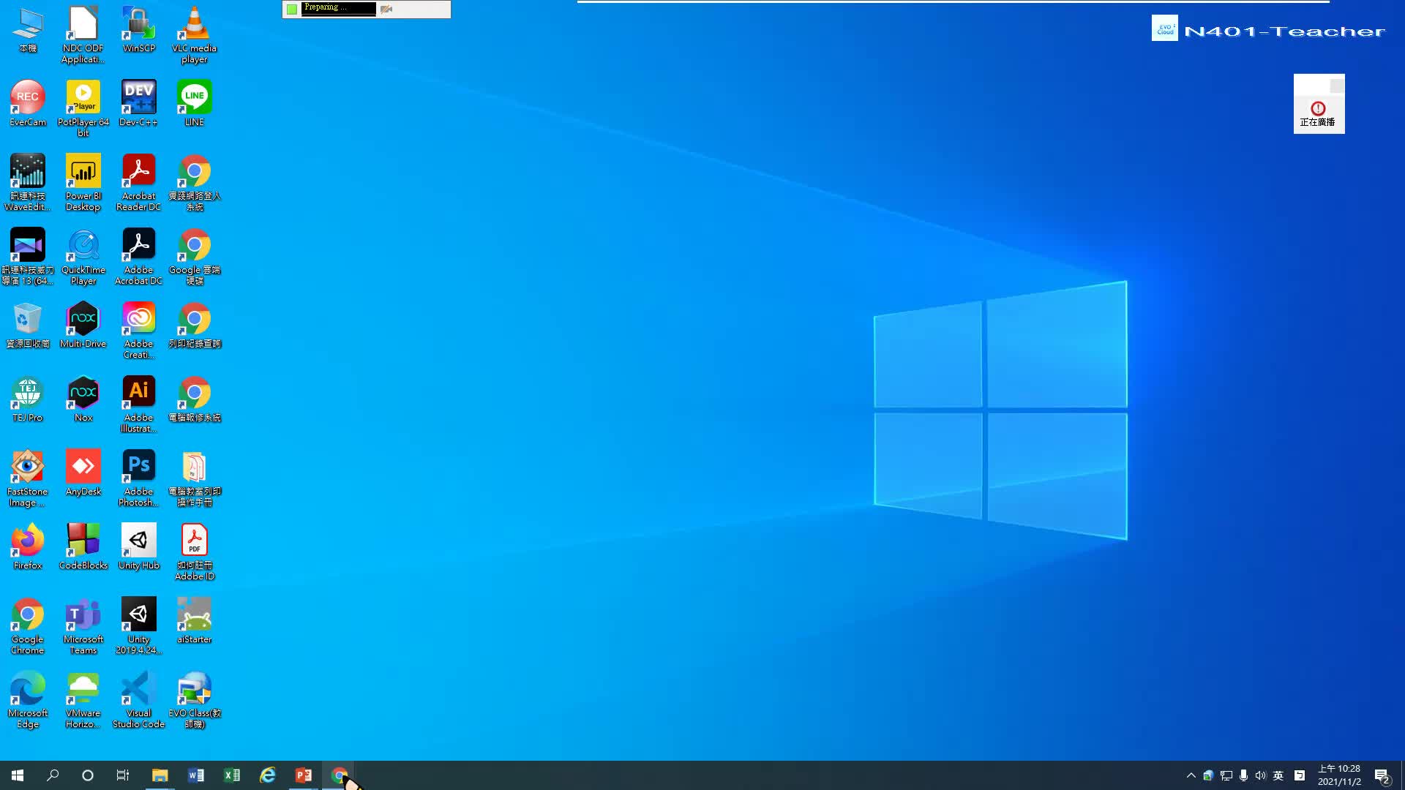Launch EverCam recorder icon

coord(28,104)
